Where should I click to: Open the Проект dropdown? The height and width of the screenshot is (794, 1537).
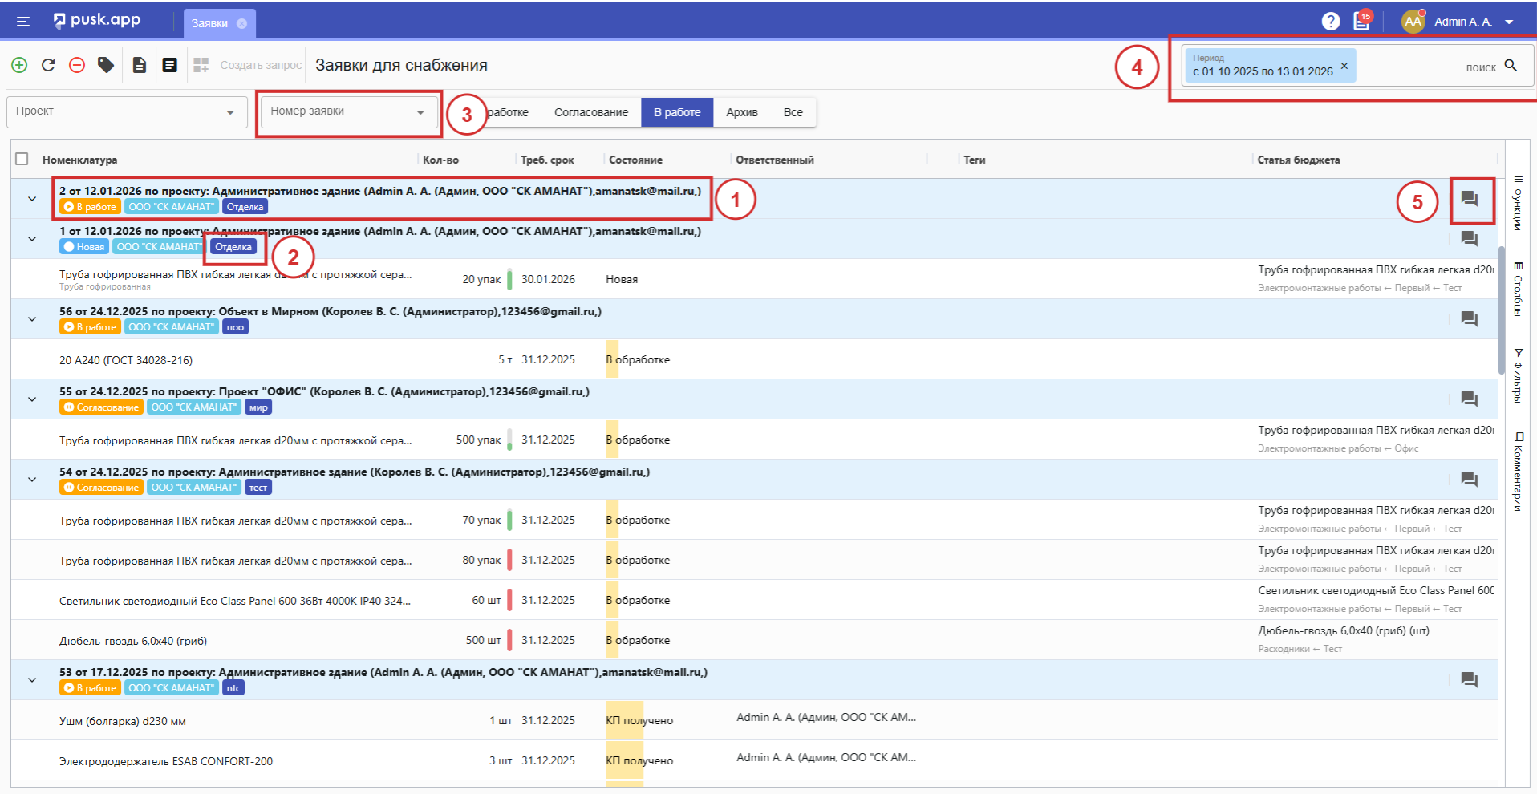[x=127, y=112]
